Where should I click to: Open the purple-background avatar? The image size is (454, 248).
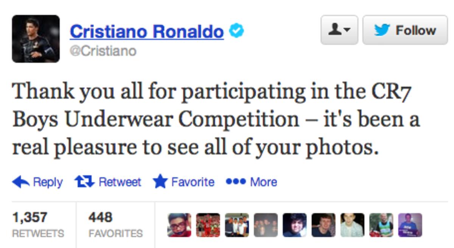coord(410,225)
